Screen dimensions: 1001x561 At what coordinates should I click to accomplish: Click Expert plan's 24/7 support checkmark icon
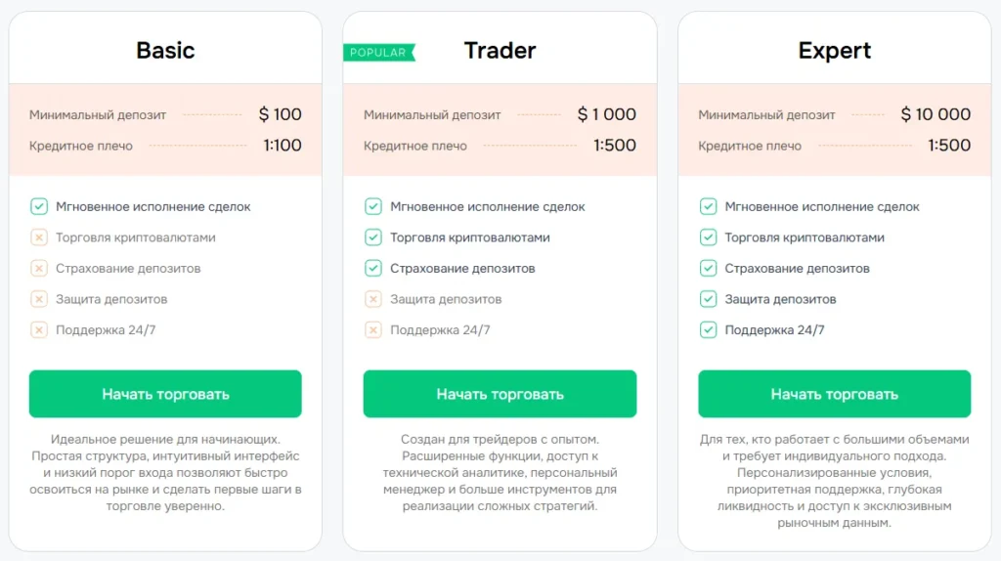point(709,330)
